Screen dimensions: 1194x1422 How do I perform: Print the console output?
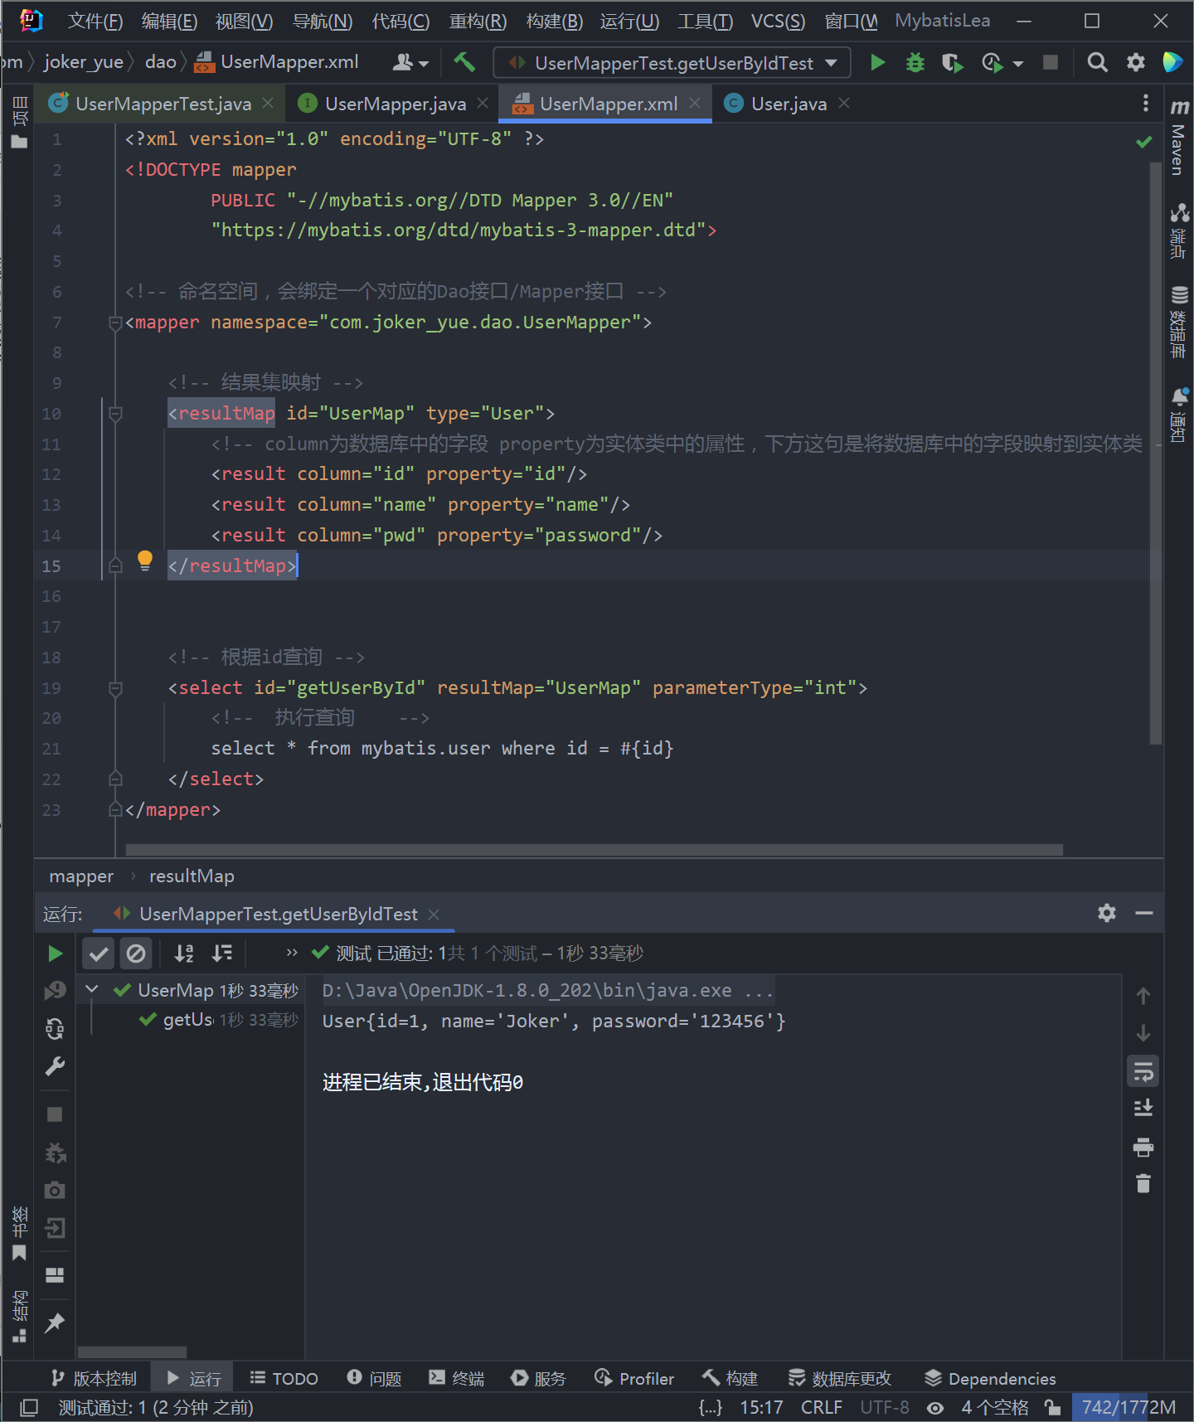tap(1143, 1148)
